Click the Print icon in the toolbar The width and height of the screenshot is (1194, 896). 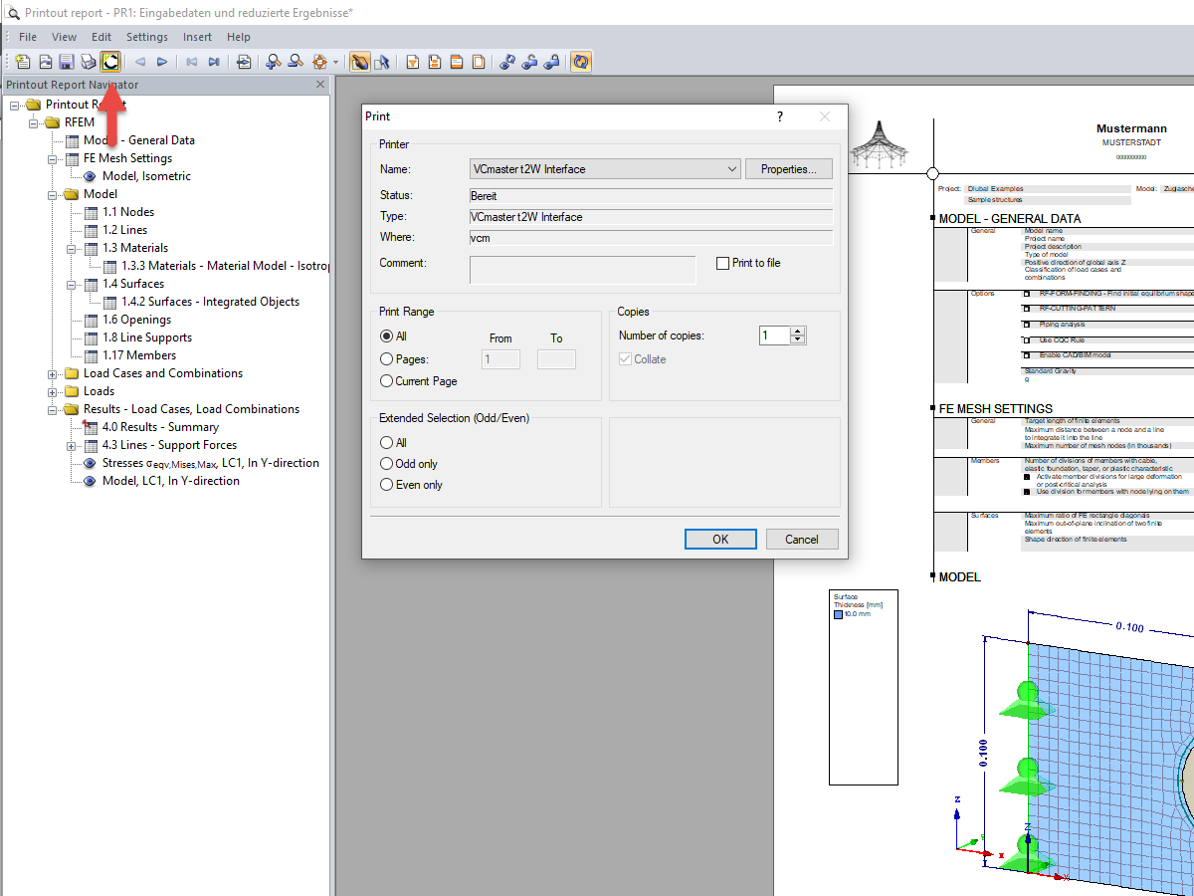click(x=89, y=62)
